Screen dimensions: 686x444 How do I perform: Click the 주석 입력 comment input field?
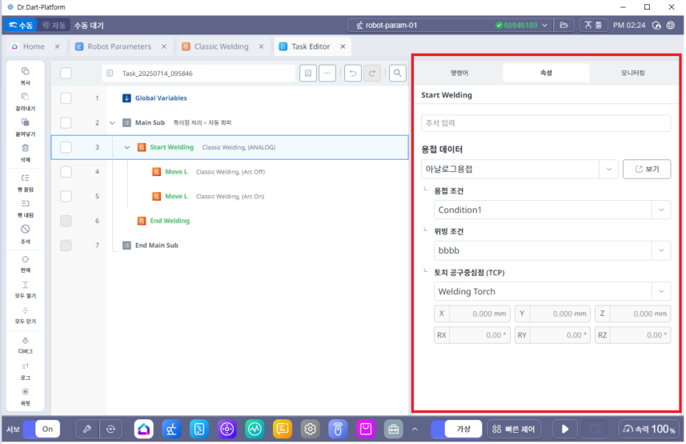(x=546, y=124)
